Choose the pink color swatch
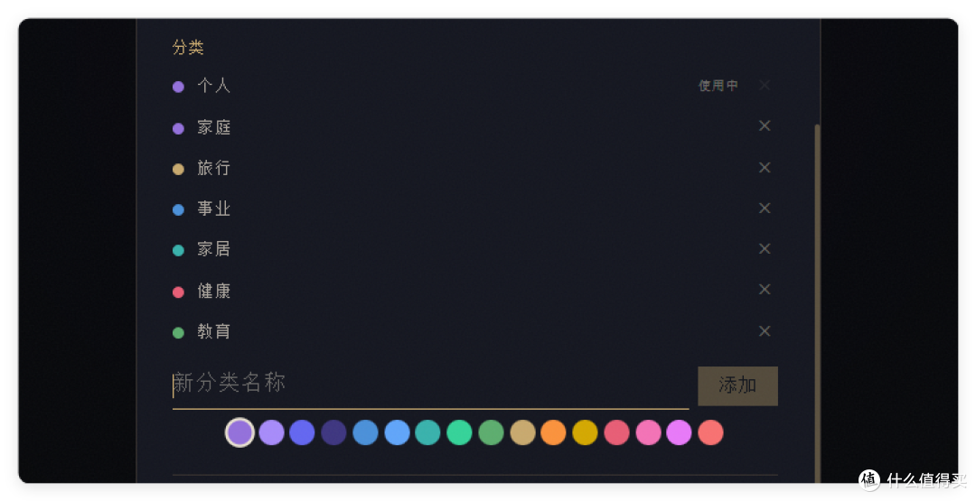Screen dimensions: 976x501 pos(649,432)
